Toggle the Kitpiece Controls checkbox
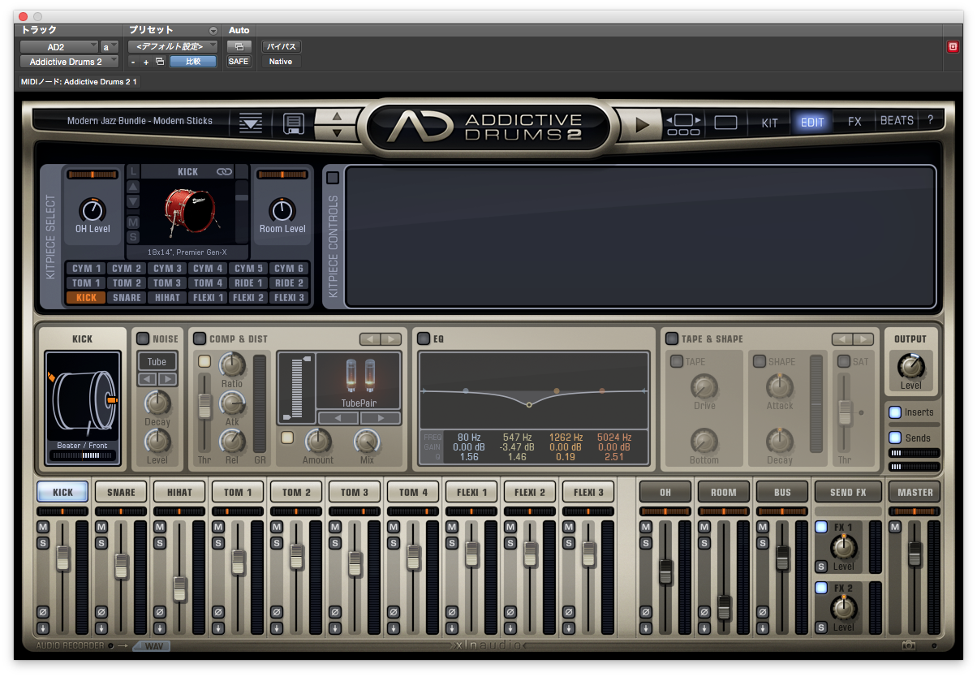The image size is (977, 677). click(x=333, y=178)
